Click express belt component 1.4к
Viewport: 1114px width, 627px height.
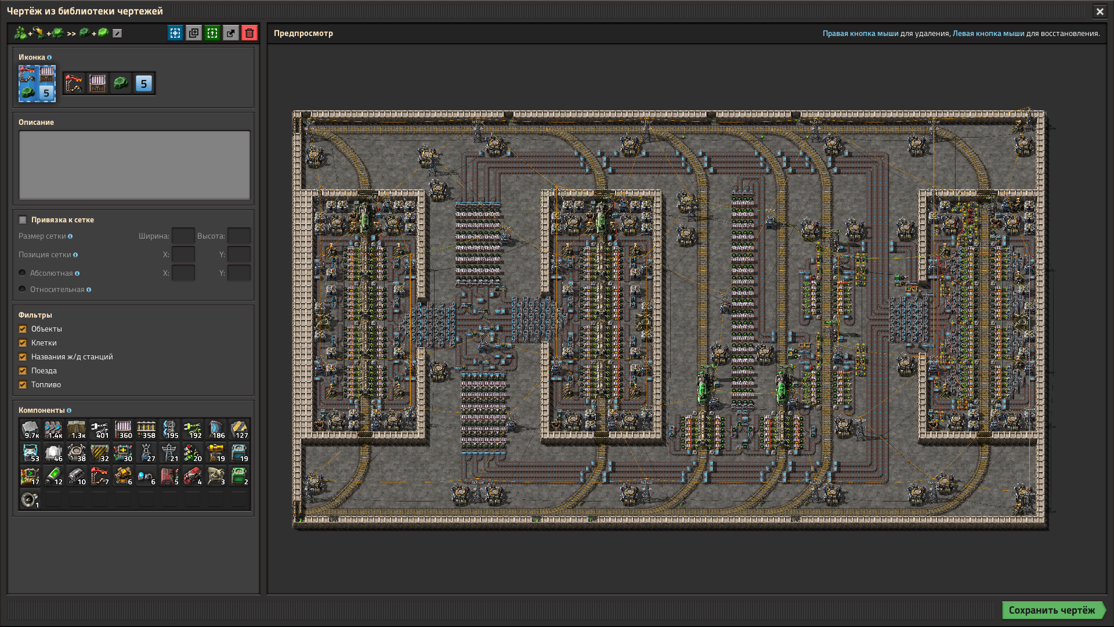[53, 430]
